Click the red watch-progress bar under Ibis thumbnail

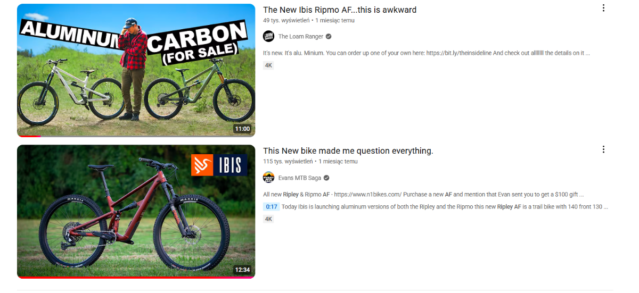click(136, 278)
